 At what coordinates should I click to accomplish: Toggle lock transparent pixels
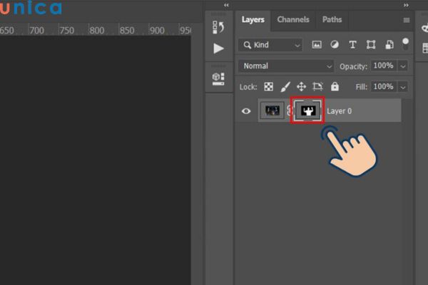coord(269,87)
